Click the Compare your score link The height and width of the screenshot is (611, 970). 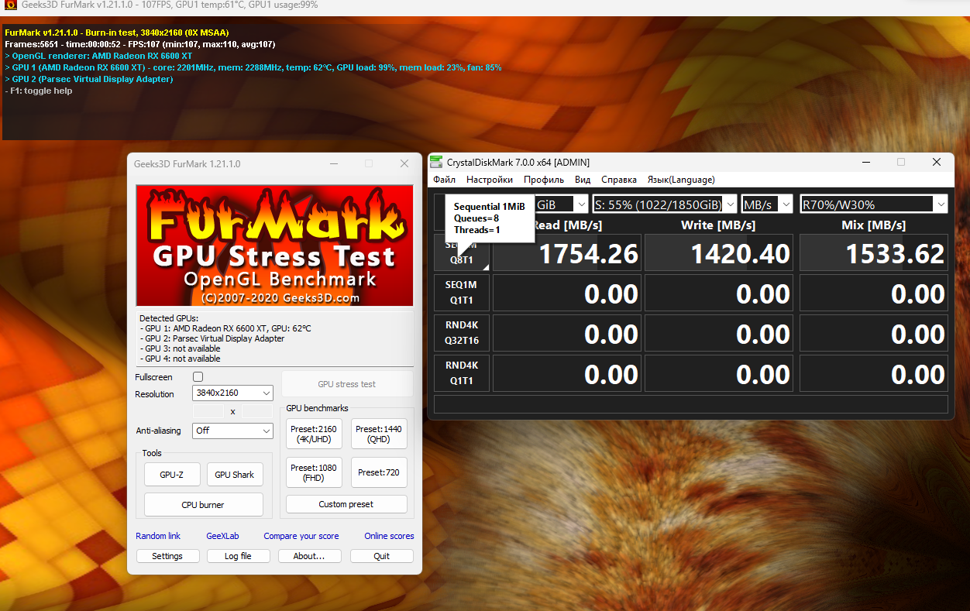[x=301, y=536]
